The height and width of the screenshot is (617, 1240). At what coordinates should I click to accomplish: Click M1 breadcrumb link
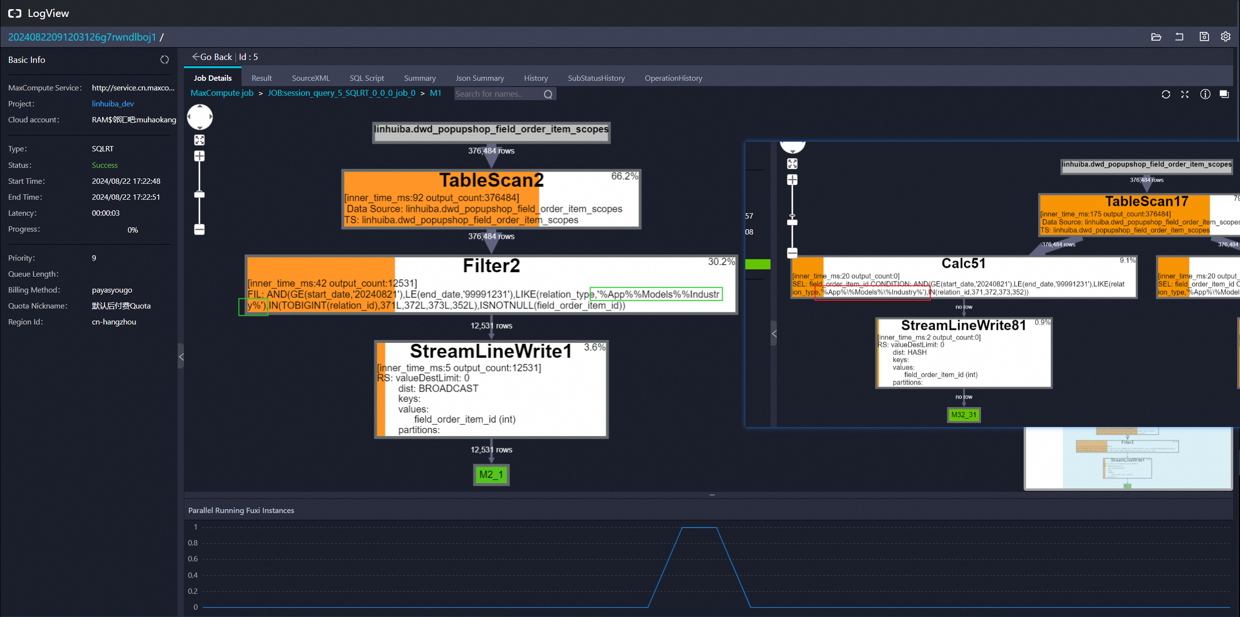point(435,93)
